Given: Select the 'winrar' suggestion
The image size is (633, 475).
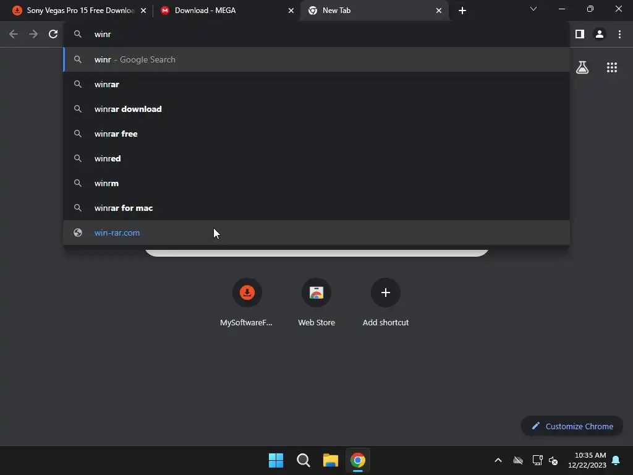Looking at the screenshot, I should 317,84.
